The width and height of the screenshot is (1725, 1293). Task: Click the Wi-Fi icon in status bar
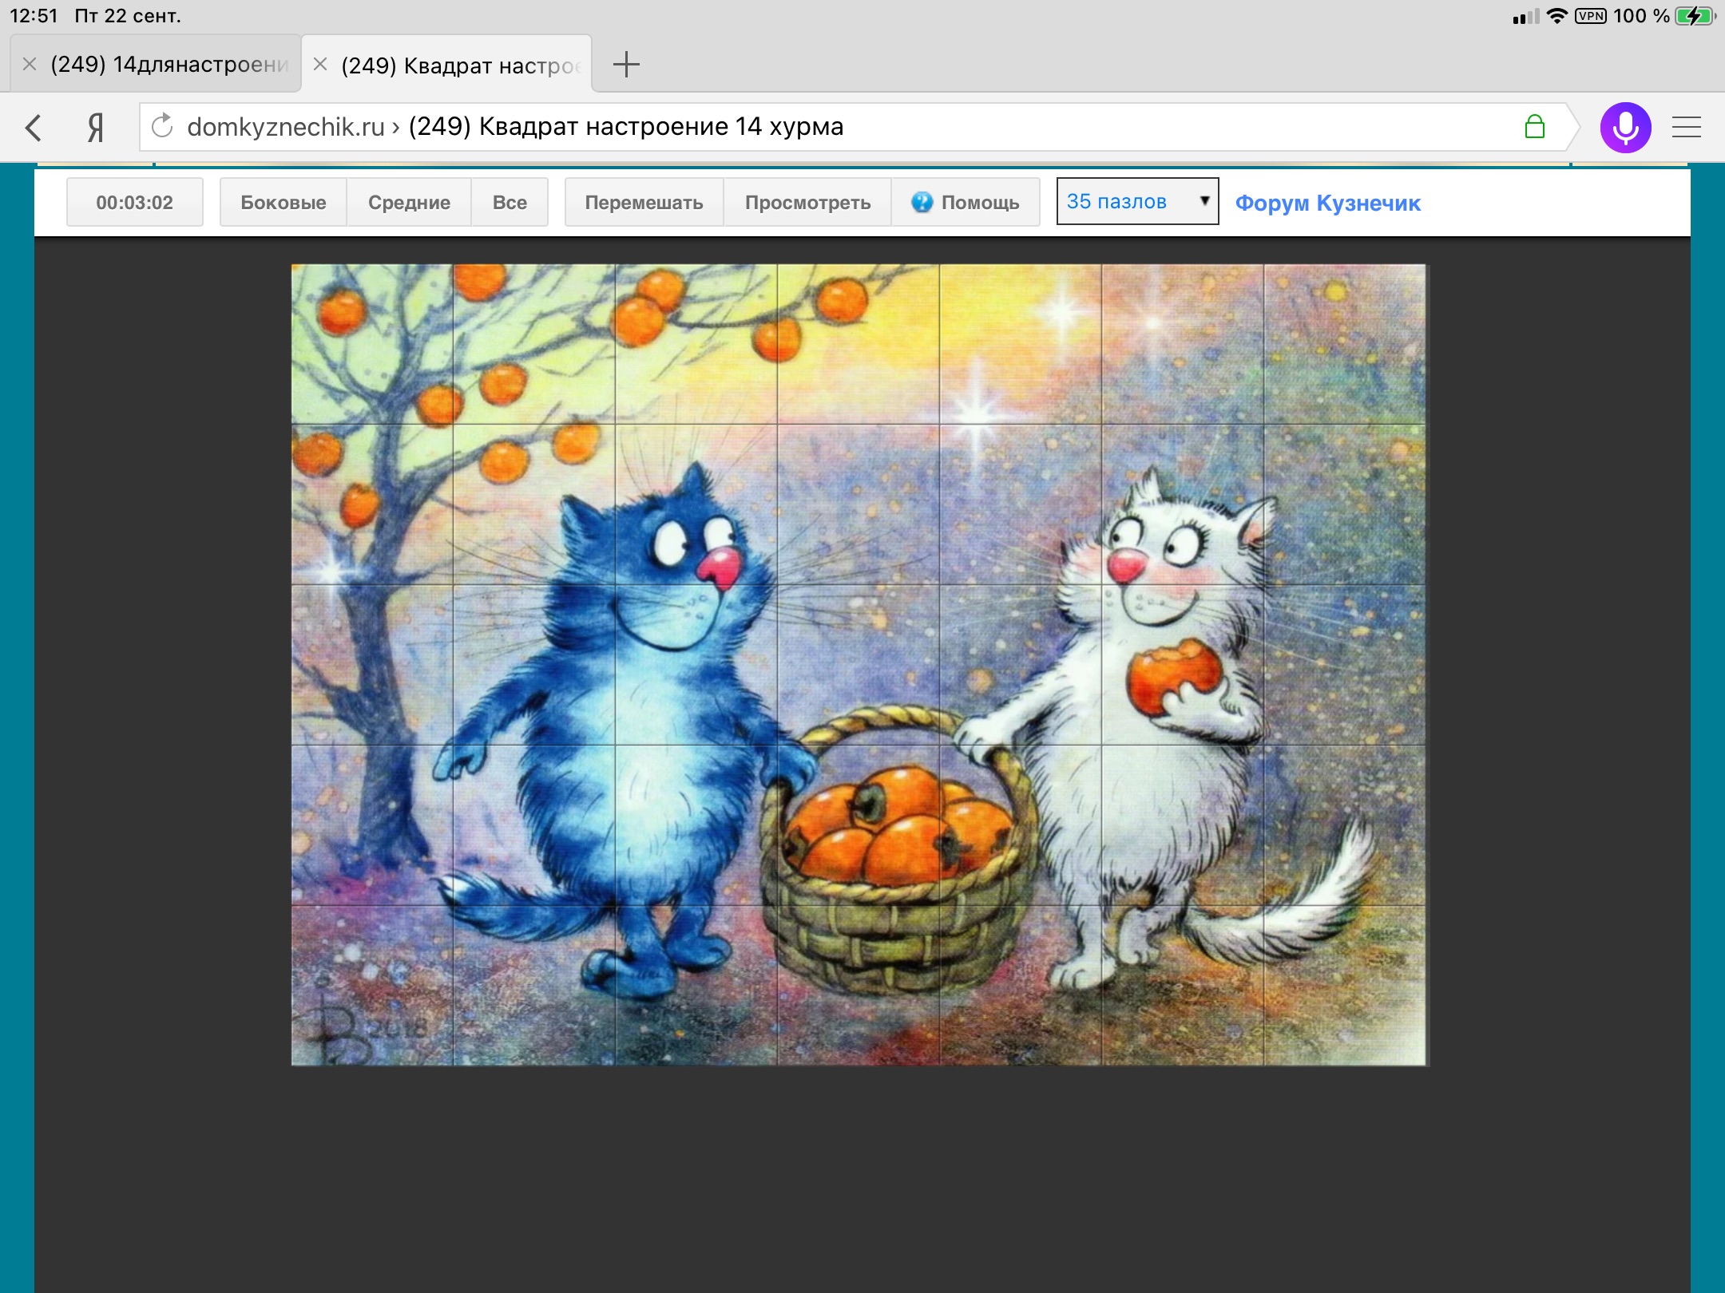click(1556, 16)
